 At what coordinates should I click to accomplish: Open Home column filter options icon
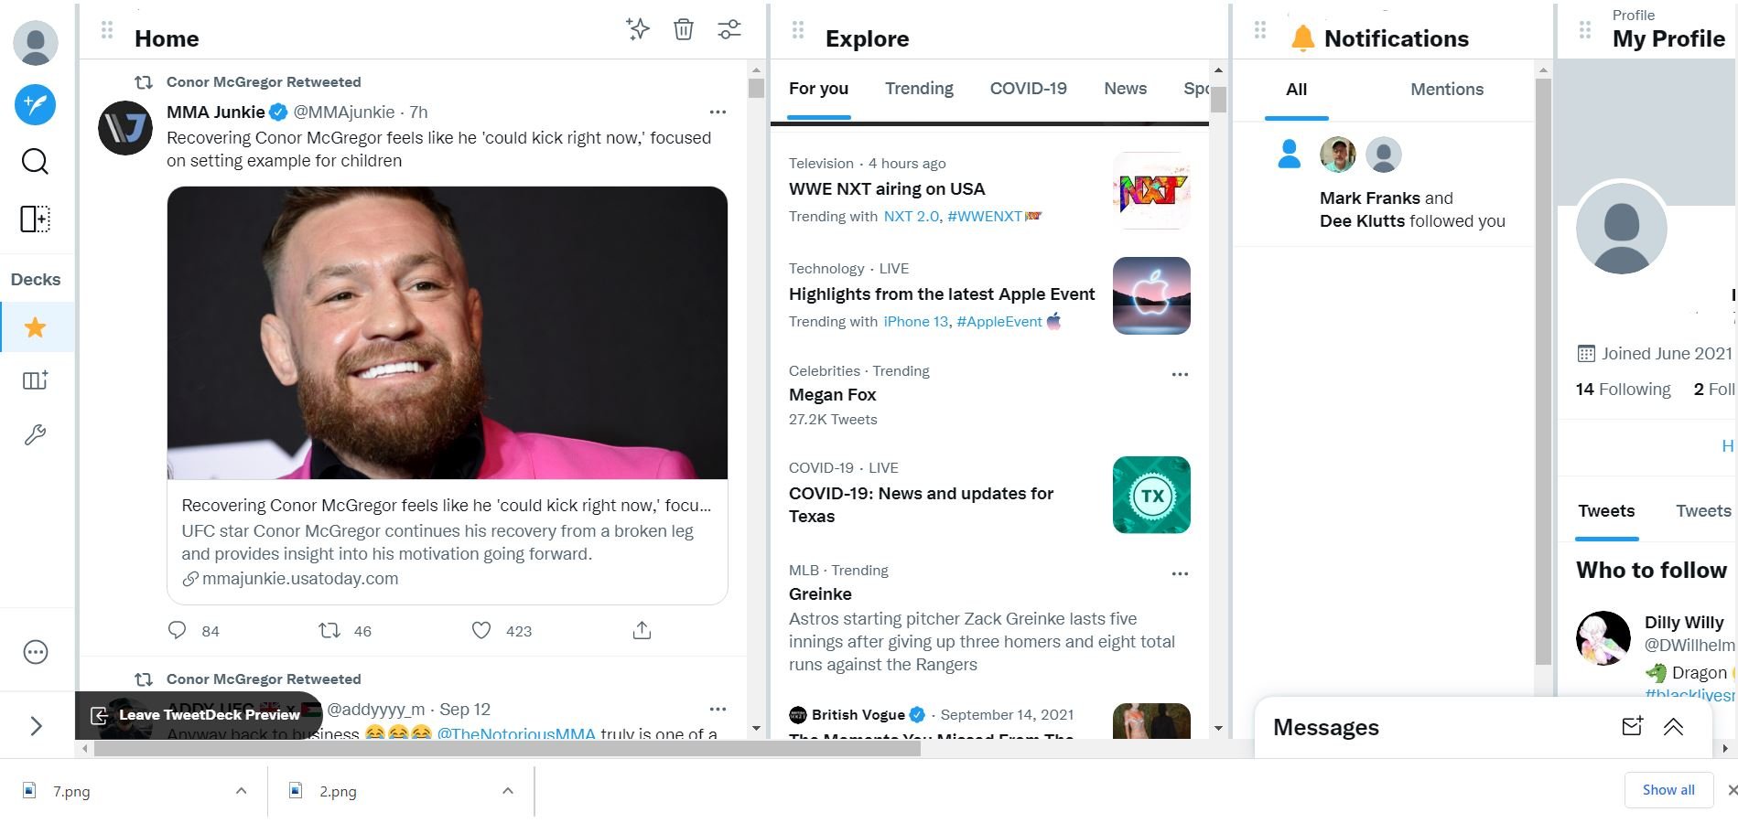click(729, 29)
